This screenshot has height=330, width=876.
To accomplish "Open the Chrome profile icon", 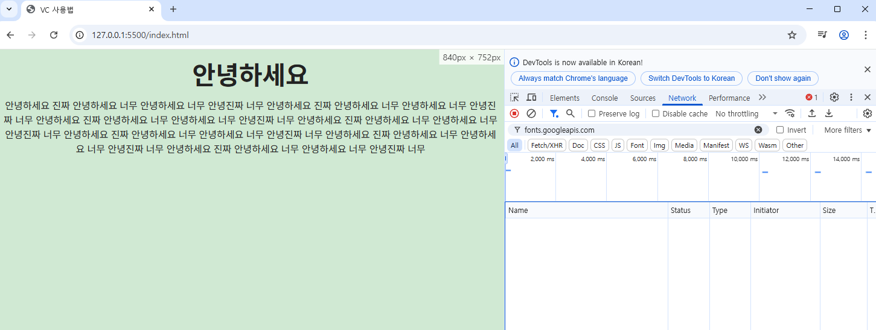I will [x=844, y=35].
